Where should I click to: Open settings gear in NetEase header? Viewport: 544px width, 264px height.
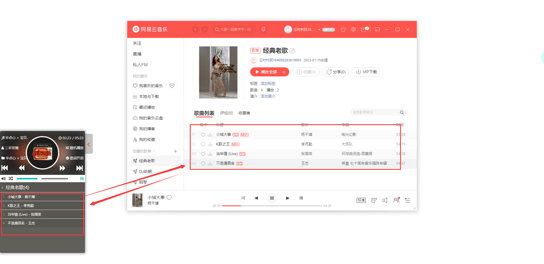353,29
